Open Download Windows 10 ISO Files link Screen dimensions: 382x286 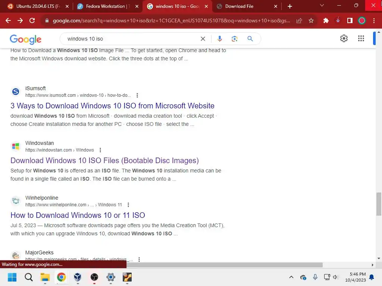click(x=104, y=161)
